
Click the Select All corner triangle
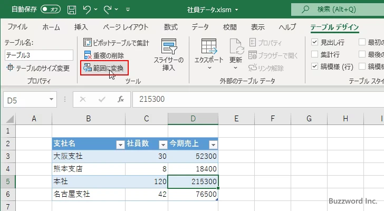click(x=10, y=119)
